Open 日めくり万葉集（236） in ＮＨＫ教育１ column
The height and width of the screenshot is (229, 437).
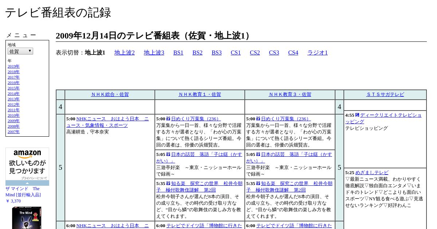(196, 119)
